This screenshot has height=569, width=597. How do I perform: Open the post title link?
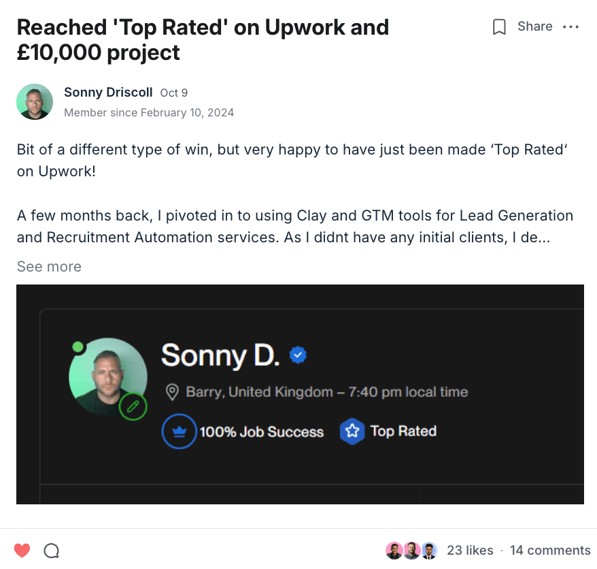coord(203,39)
